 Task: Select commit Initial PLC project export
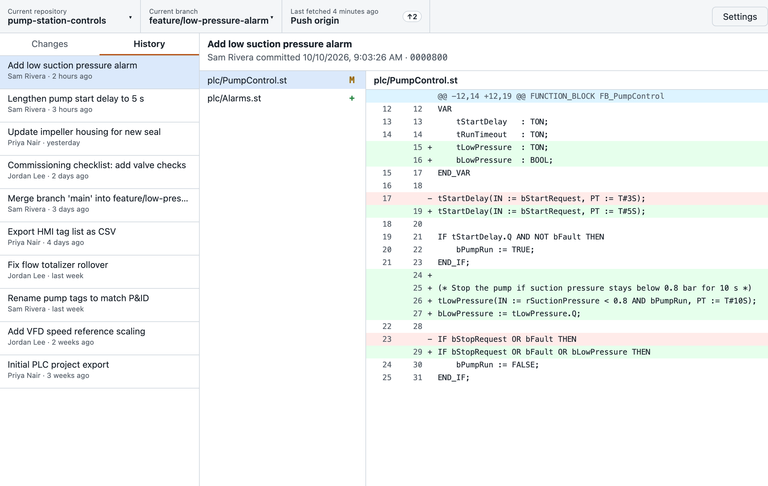click(100, 371)
